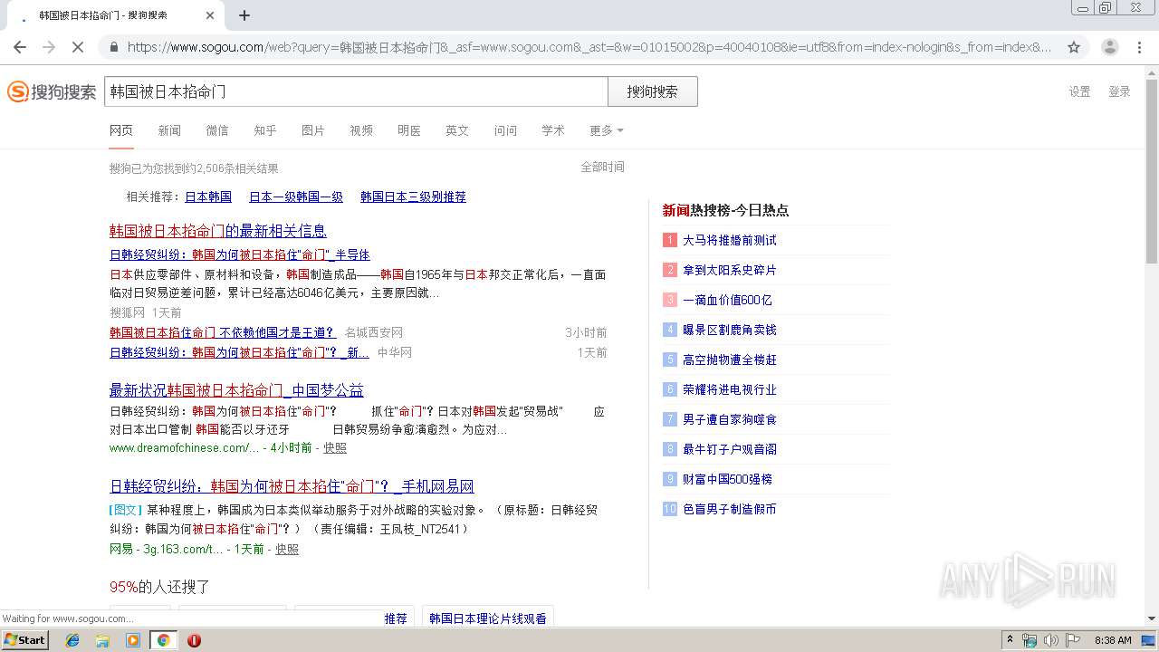
Task: Go forward with the Chrome arrow
Action: click(49, 47)
